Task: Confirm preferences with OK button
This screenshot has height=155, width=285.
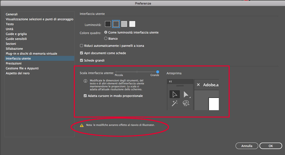Action: [271, 146]
